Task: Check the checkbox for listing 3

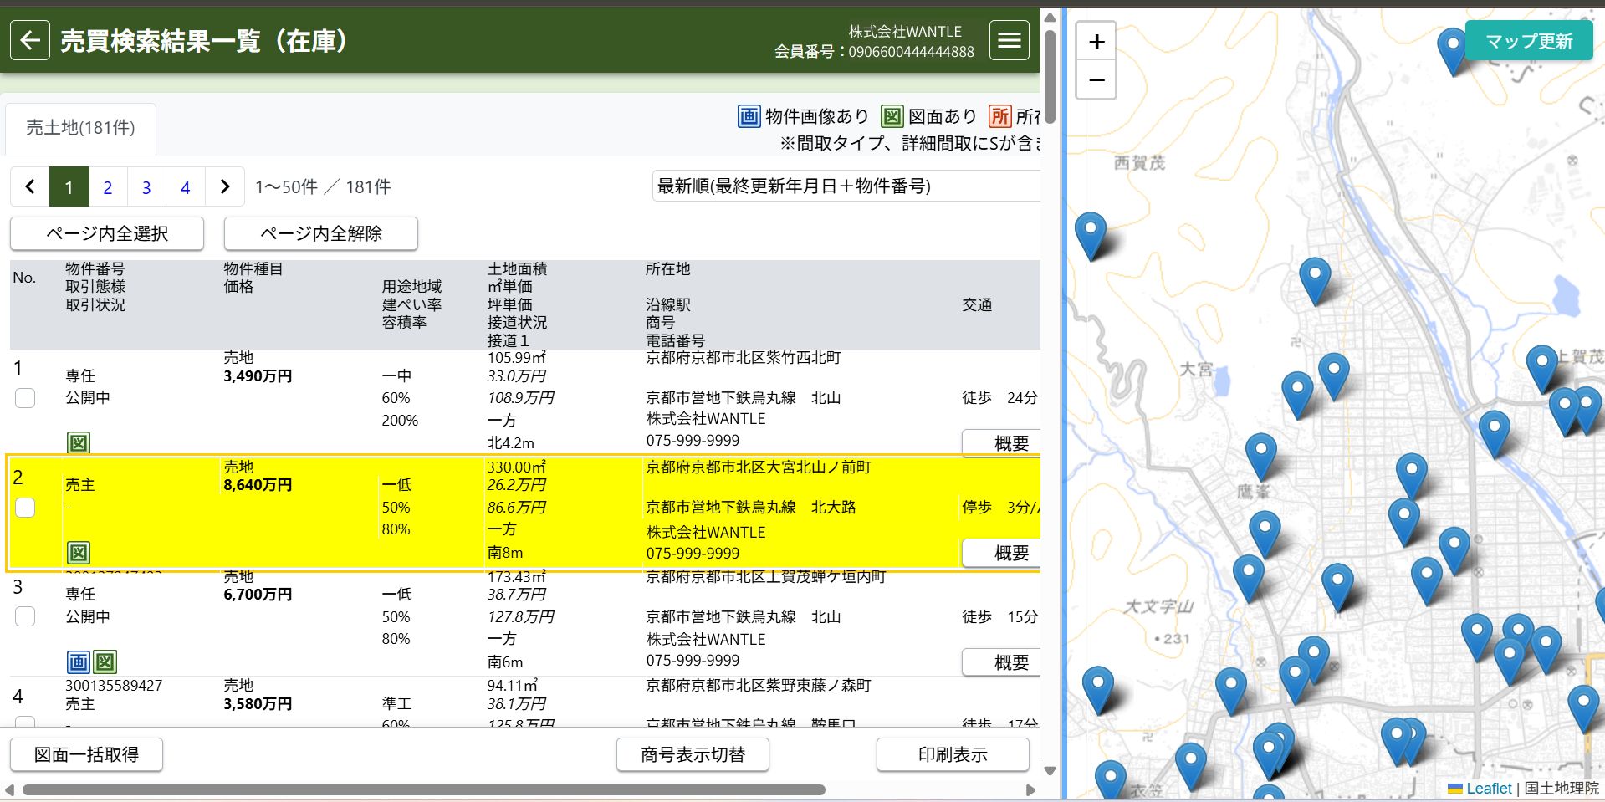Action: (25, 616)
